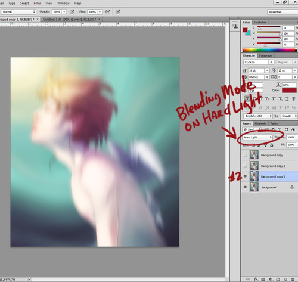Filter layers by adjustment layers icon

[x=274, y=129]
